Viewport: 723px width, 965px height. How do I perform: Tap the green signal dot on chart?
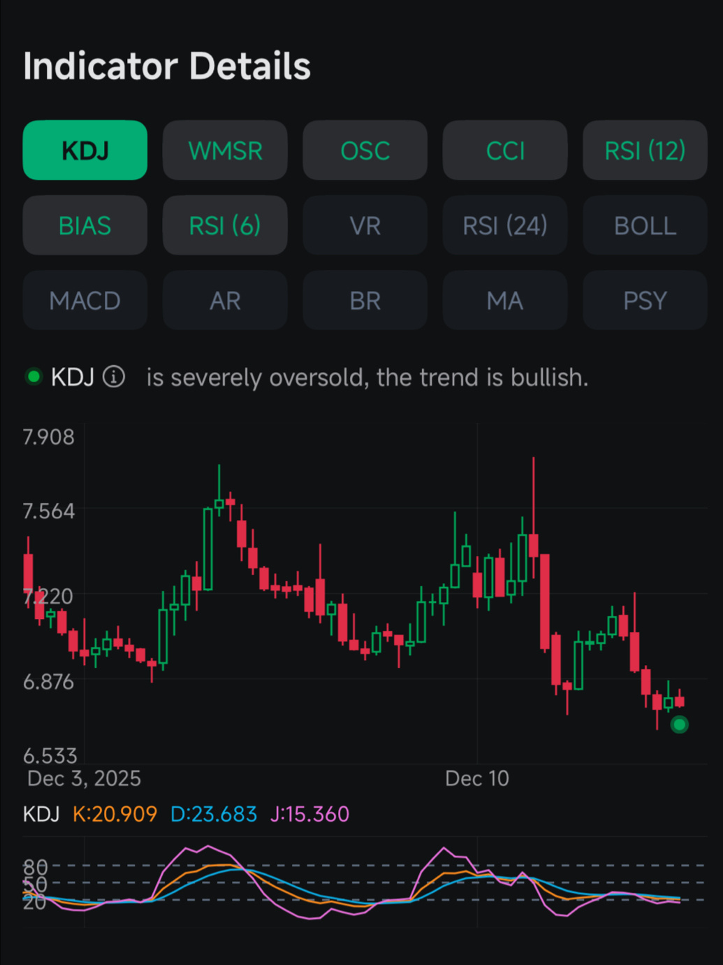pos(679,724)
